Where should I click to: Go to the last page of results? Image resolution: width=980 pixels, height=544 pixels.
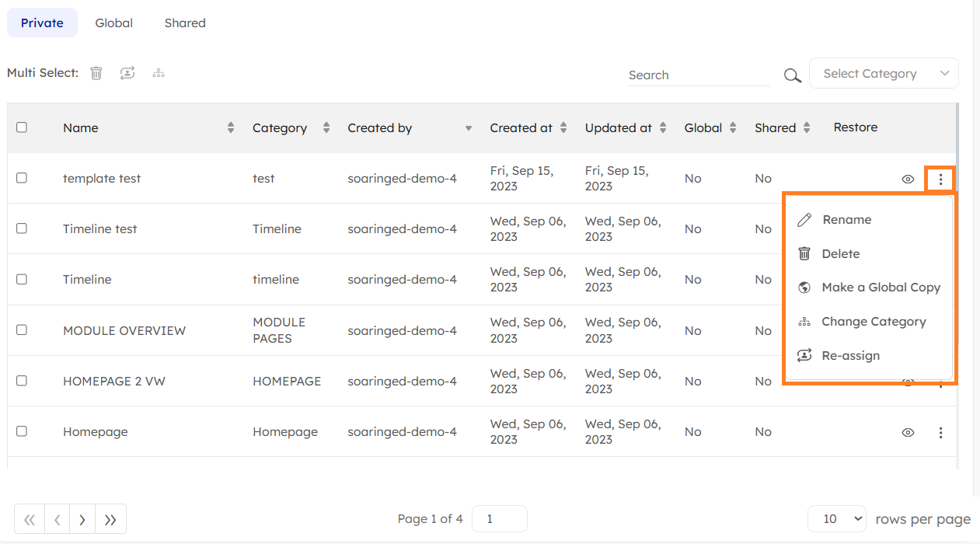click(110, 520)
